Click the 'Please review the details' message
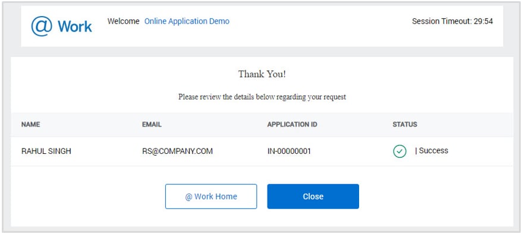Viewport: 522px width, 234px height. pos(262,97)
